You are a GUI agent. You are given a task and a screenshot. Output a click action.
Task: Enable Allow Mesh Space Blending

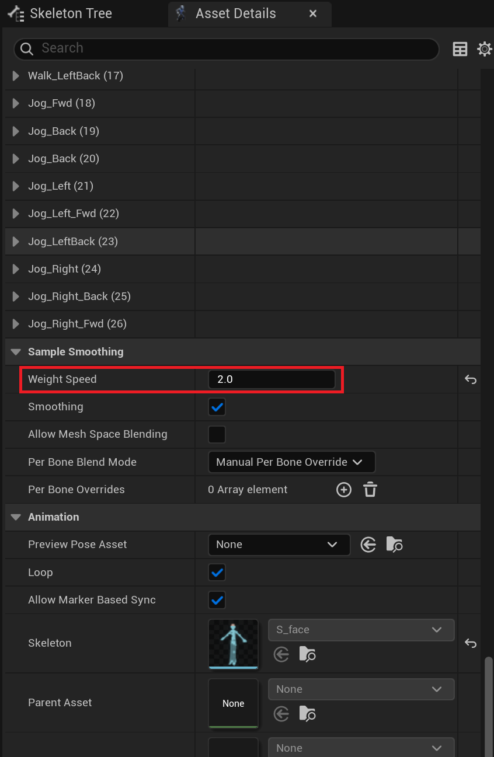click(217, 435)
